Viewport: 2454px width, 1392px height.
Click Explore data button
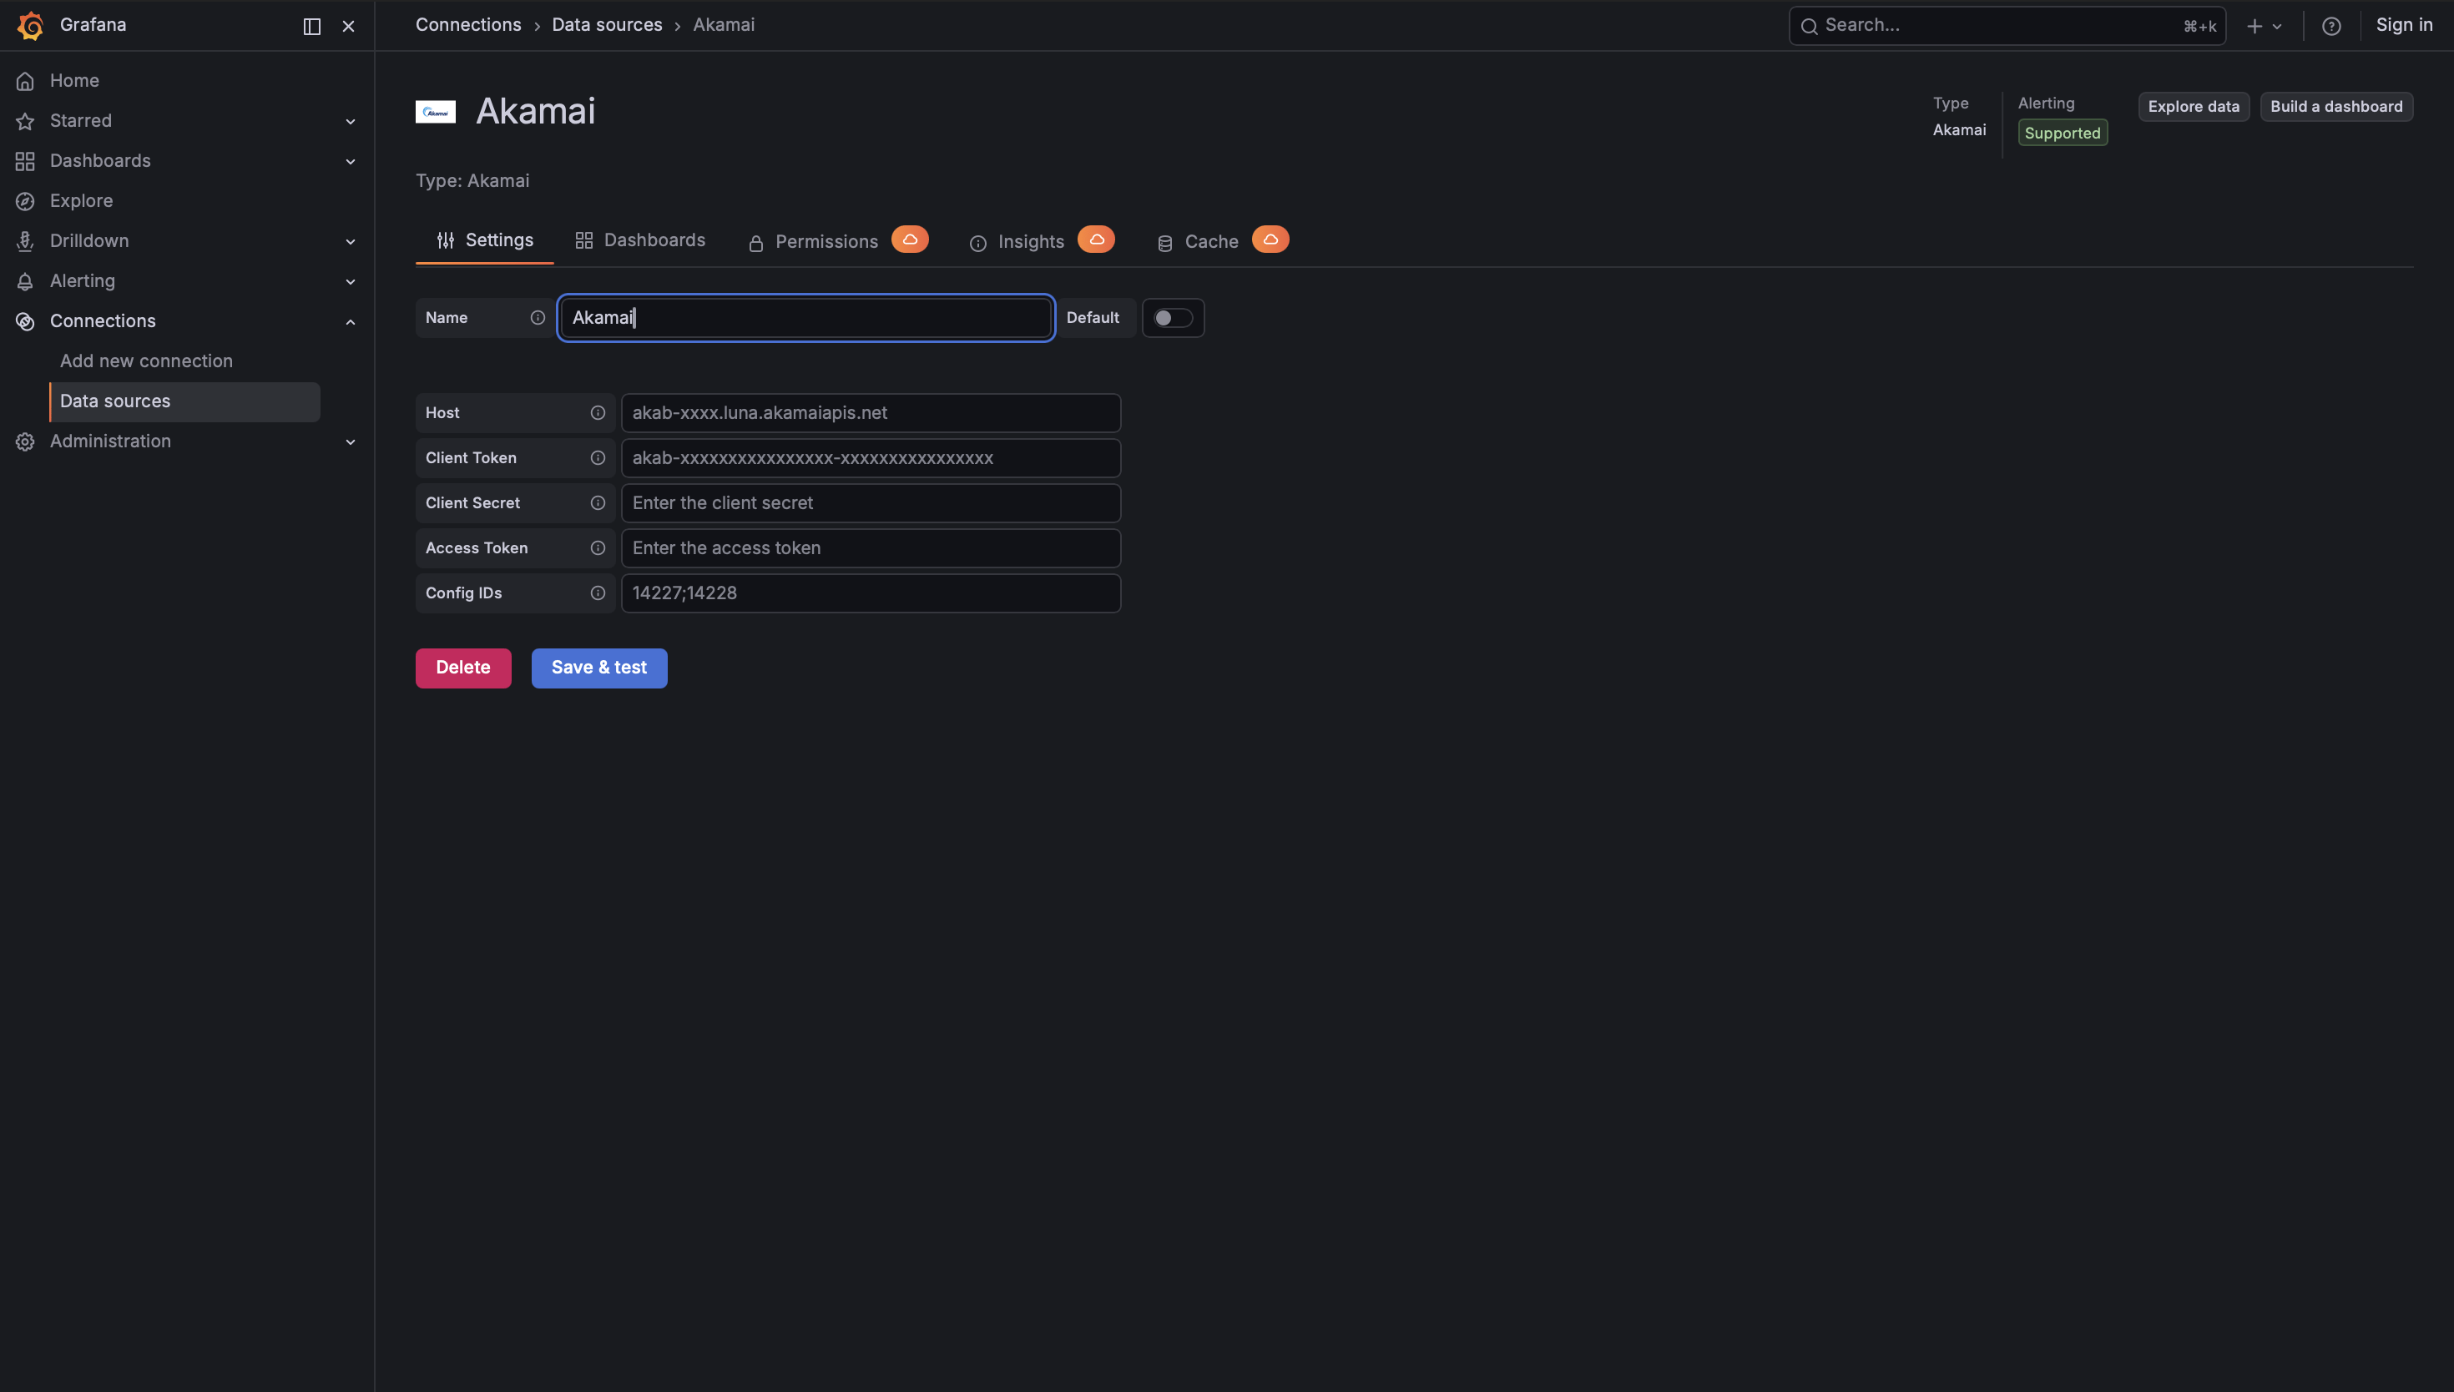click(2194, 106)
